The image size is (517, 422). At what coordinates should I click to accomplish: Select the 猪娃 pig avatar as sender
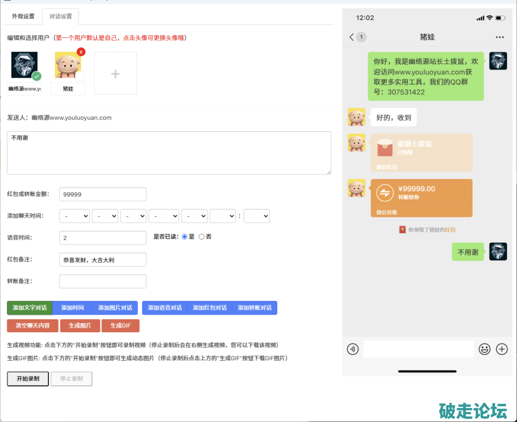click(68, 66)
